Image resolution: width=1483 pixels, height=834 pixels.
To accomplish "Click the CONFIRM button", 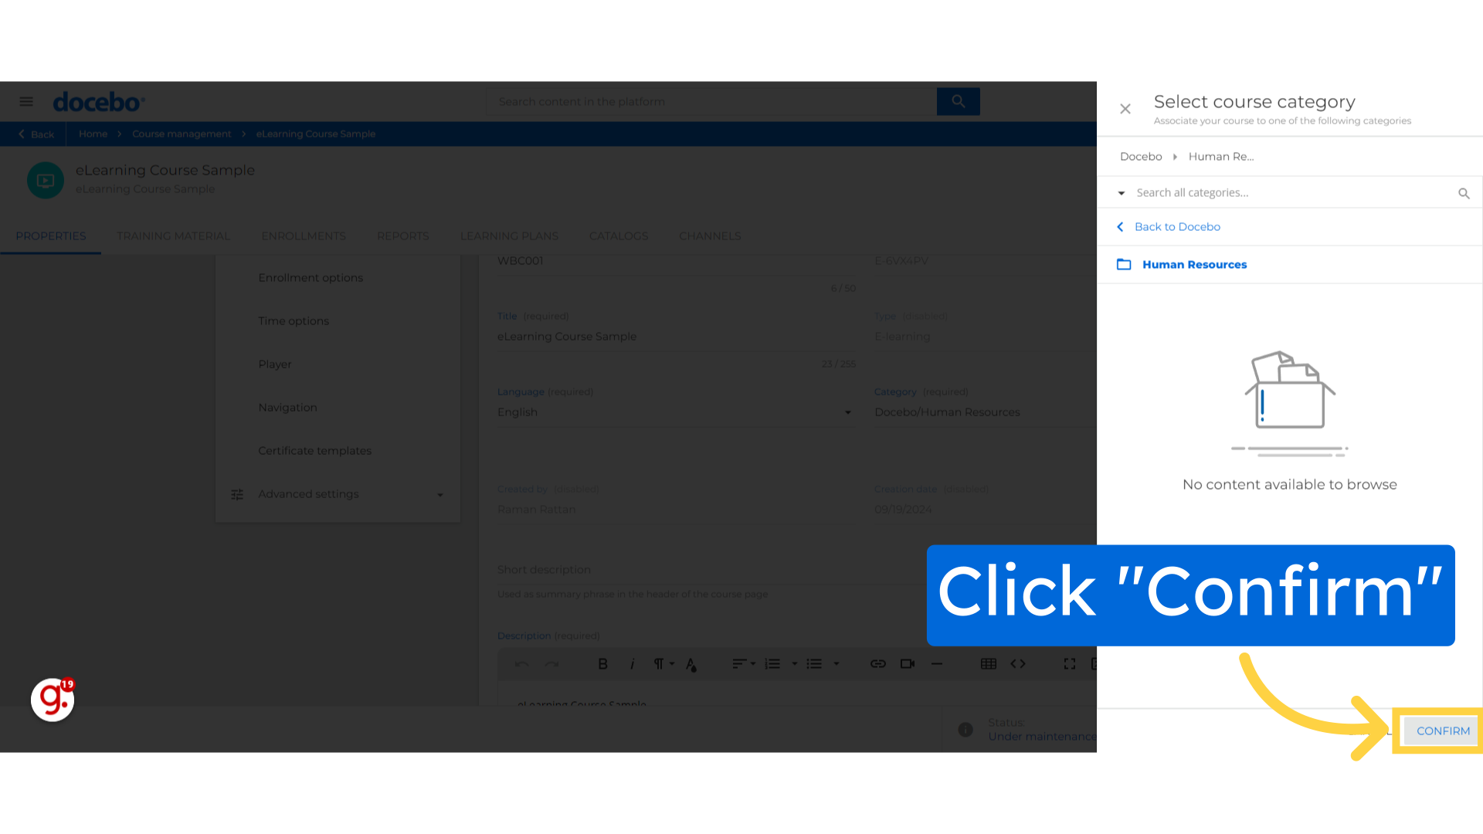I will pyautogui.click(x=1444, y=730).
